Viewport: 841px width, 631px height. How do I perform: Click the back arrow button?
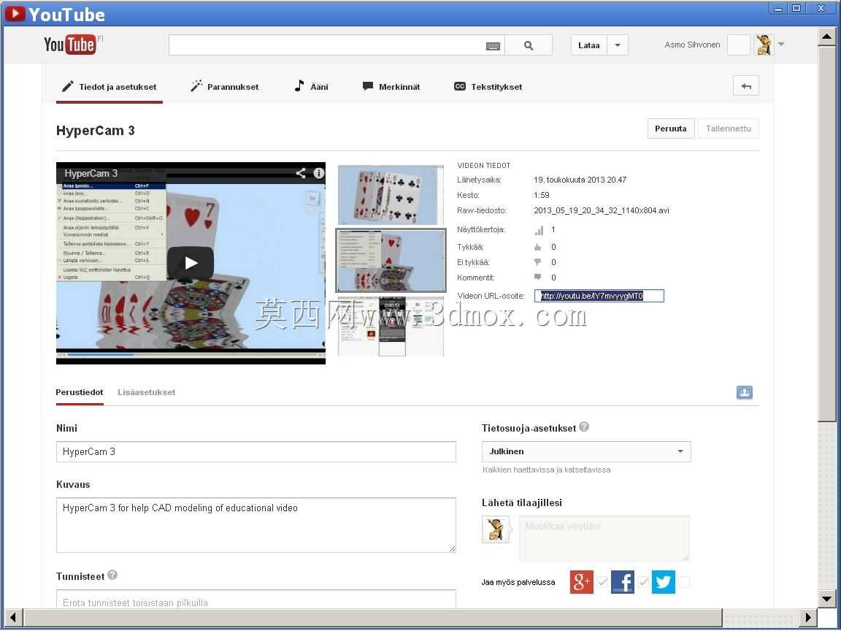pyautogui.click(x=745, y=86)
